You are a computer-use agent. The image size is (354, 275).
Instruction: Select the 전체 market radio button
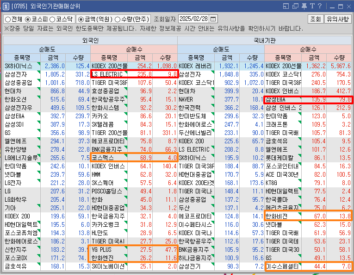8,19
